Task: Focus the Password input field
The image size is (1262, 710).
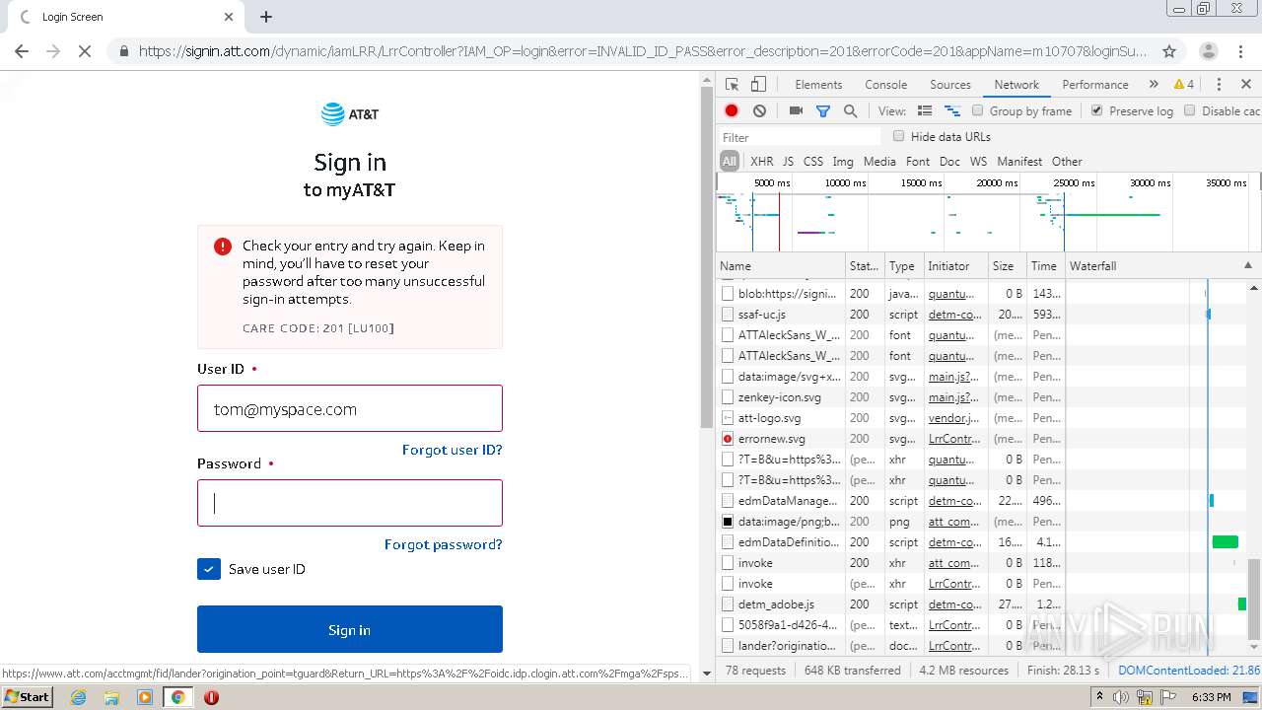Action: pos(350,503)
